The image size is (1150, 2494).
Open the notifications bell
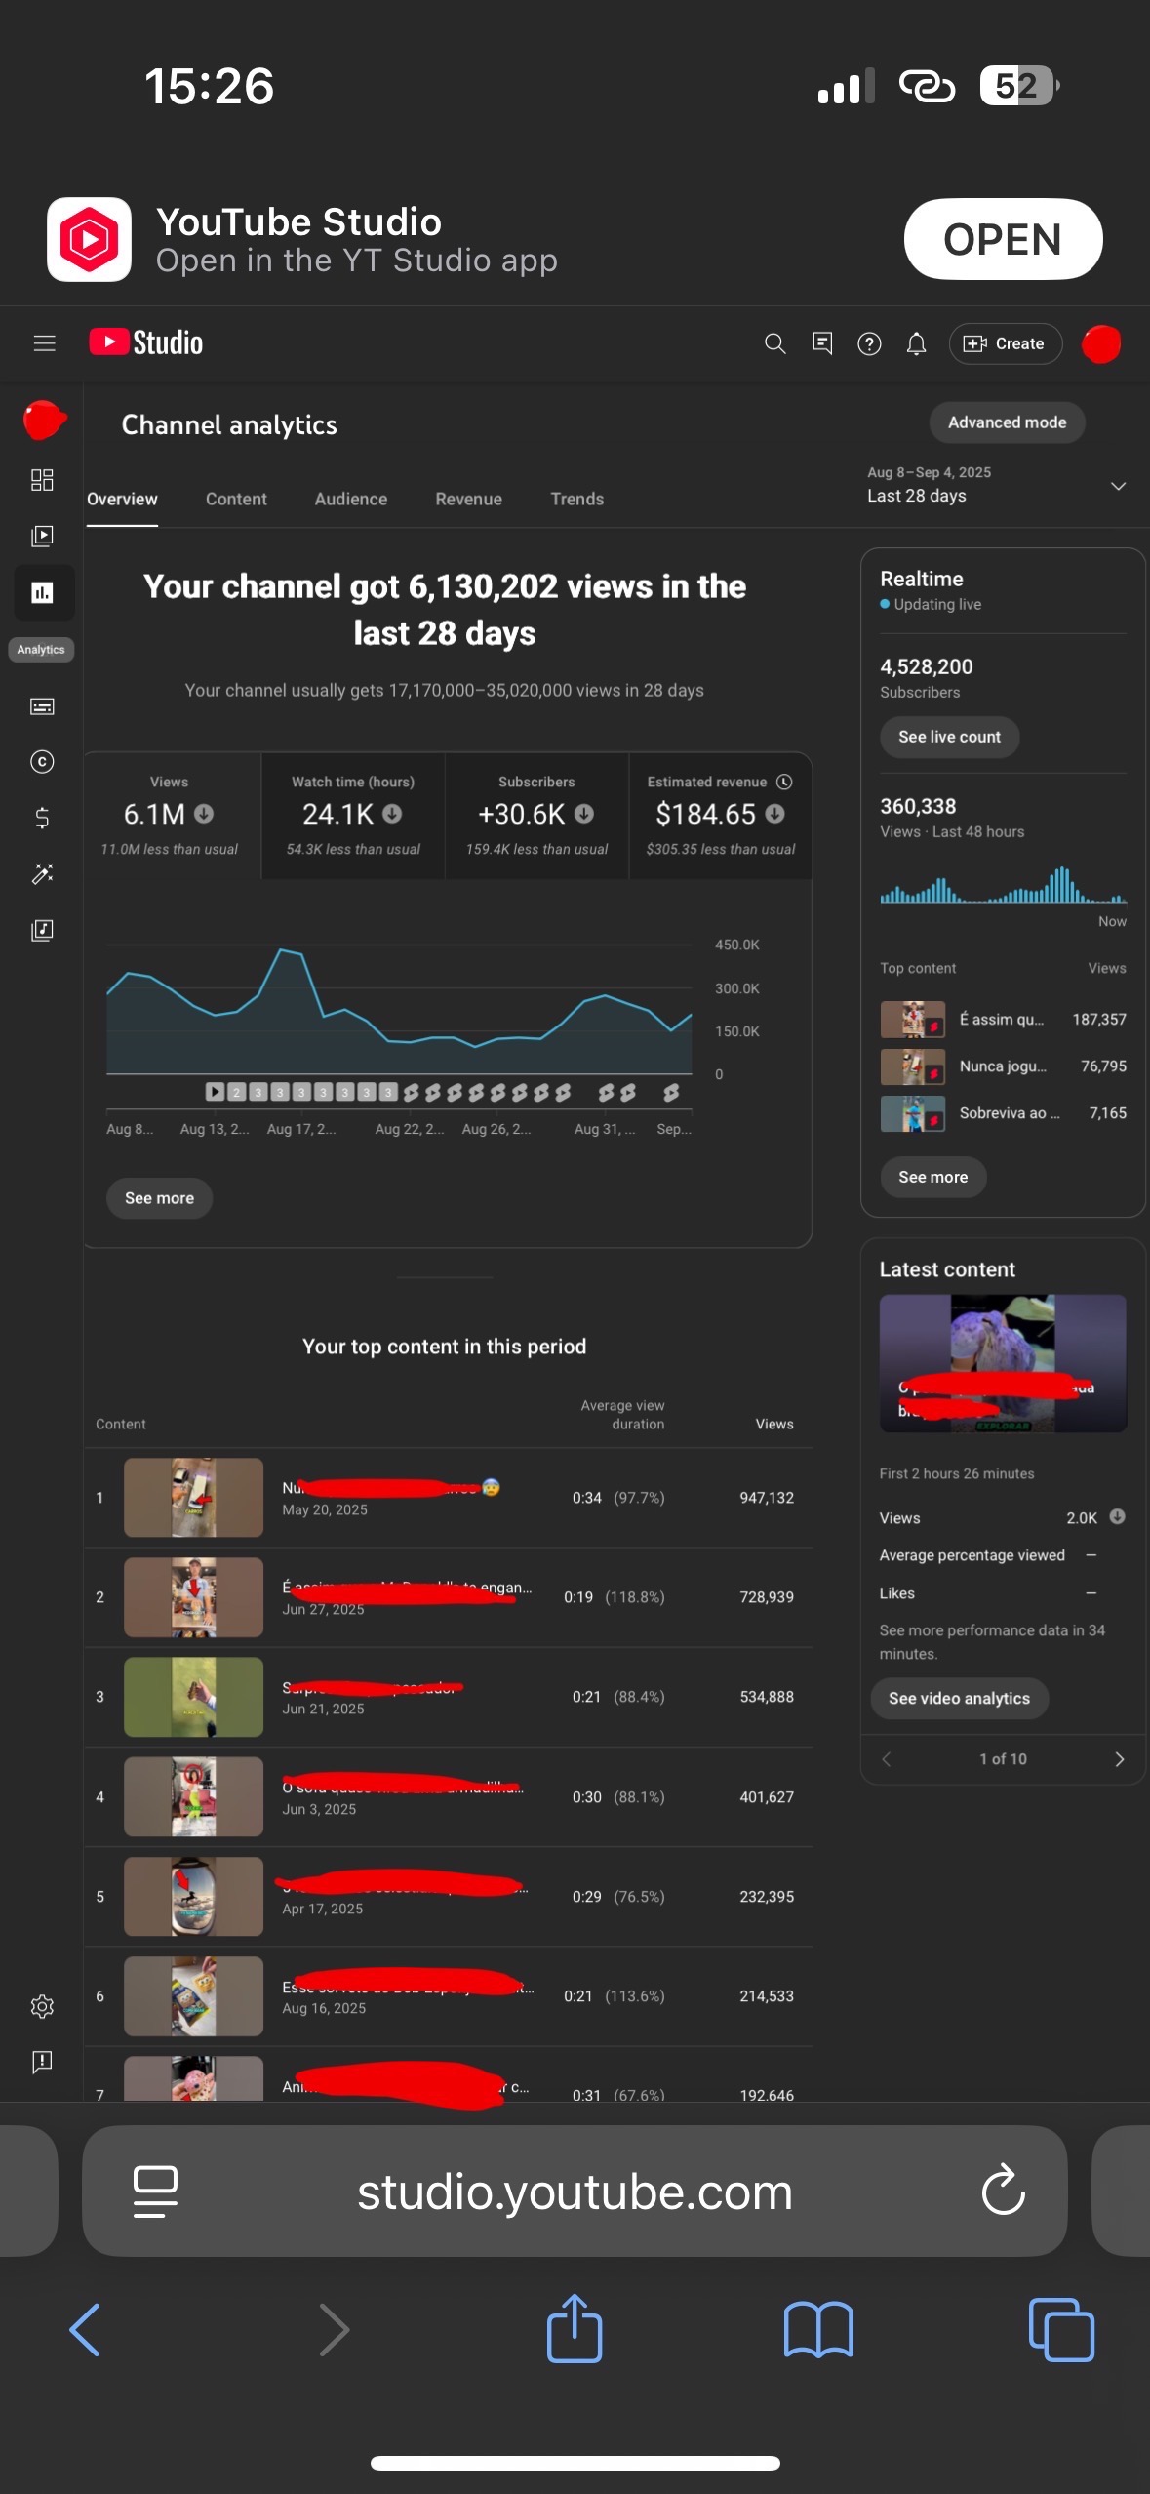click(x=916, y=343)
